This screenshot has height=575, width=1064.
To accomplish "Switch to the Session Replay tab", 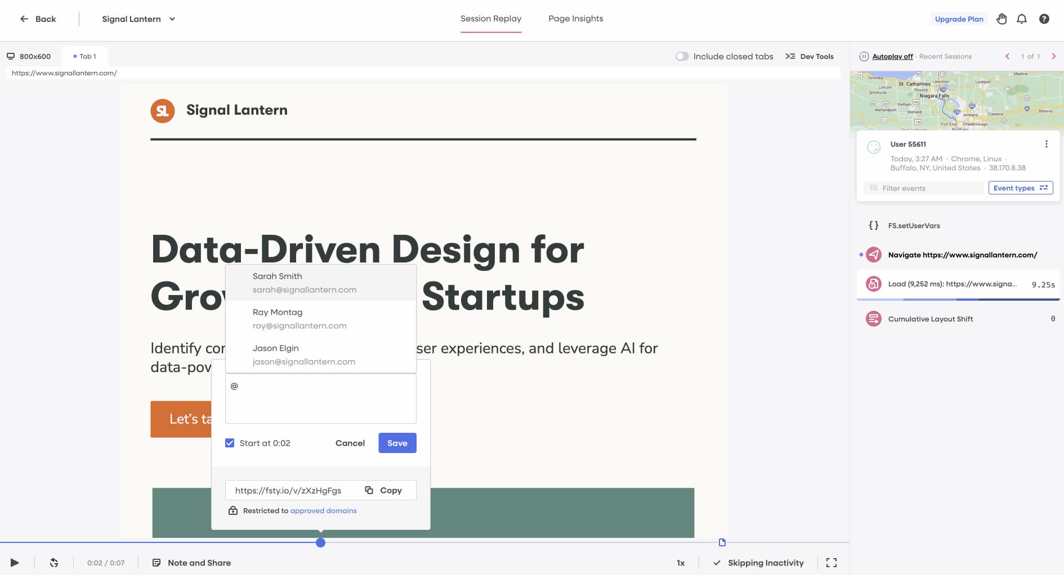I will coord(491,19).
